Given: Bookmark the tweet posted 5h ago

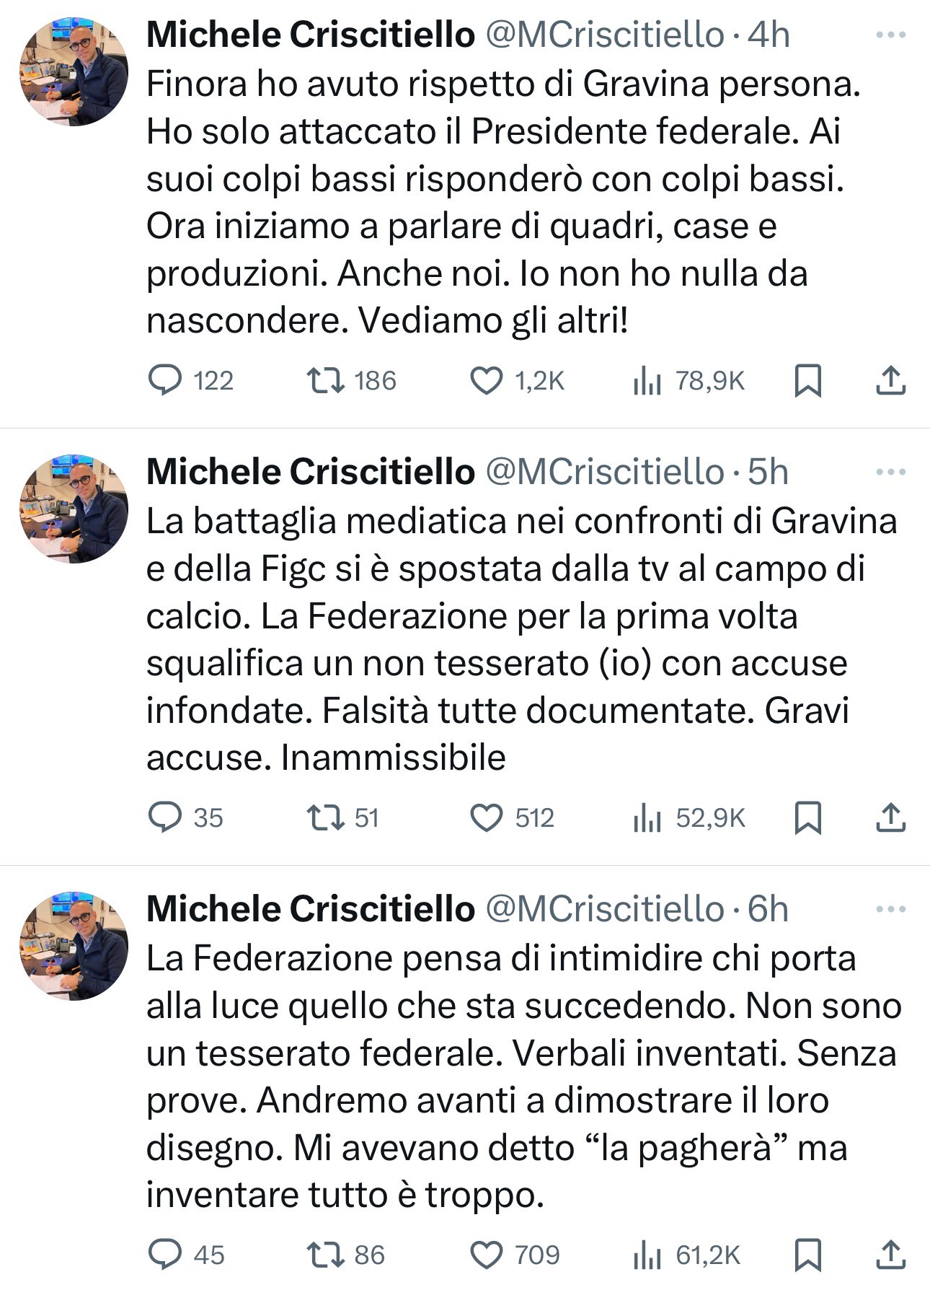Looking at the screenshot, I should coord(807,817).
